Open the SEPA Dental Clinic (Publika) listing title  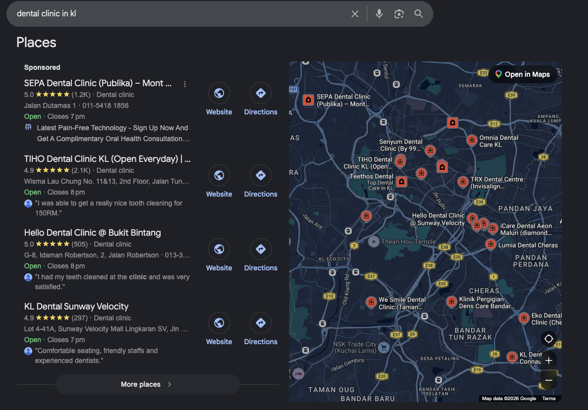click(98, 83)
